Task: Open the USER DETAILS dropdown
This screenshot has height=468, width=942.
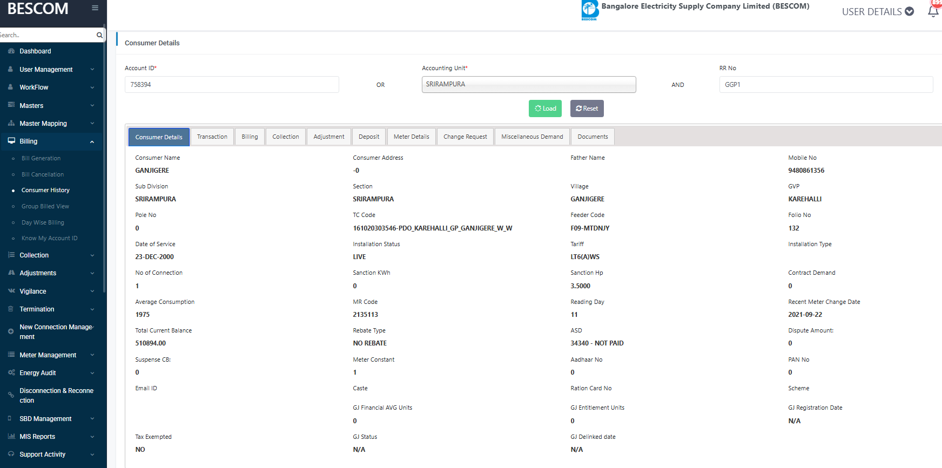Action: coord(878,11)
